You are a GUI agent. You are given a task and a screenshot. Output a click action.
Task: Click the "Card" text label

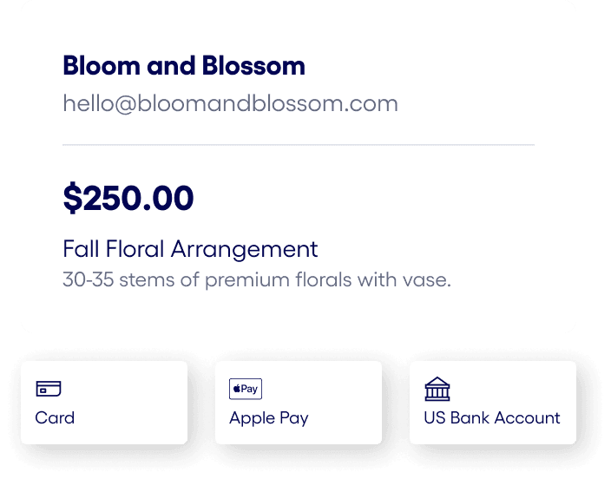click(55, 417)
